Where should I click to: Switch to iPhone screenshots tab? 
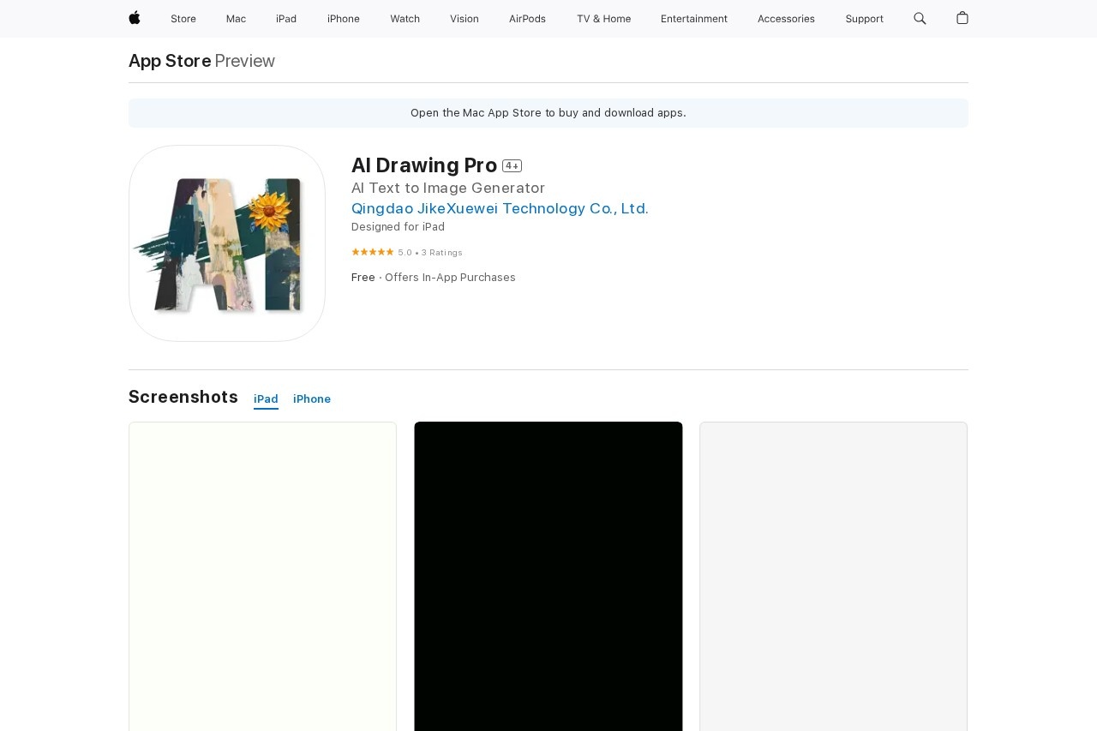pos(312,399)
